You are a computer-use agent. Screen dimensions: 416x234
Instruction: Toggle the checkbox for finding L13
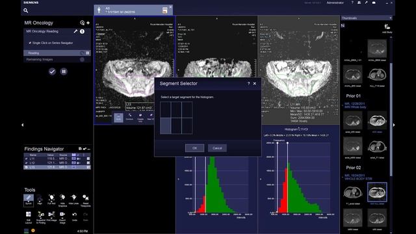pyautogui.click(x=26, y=168)
